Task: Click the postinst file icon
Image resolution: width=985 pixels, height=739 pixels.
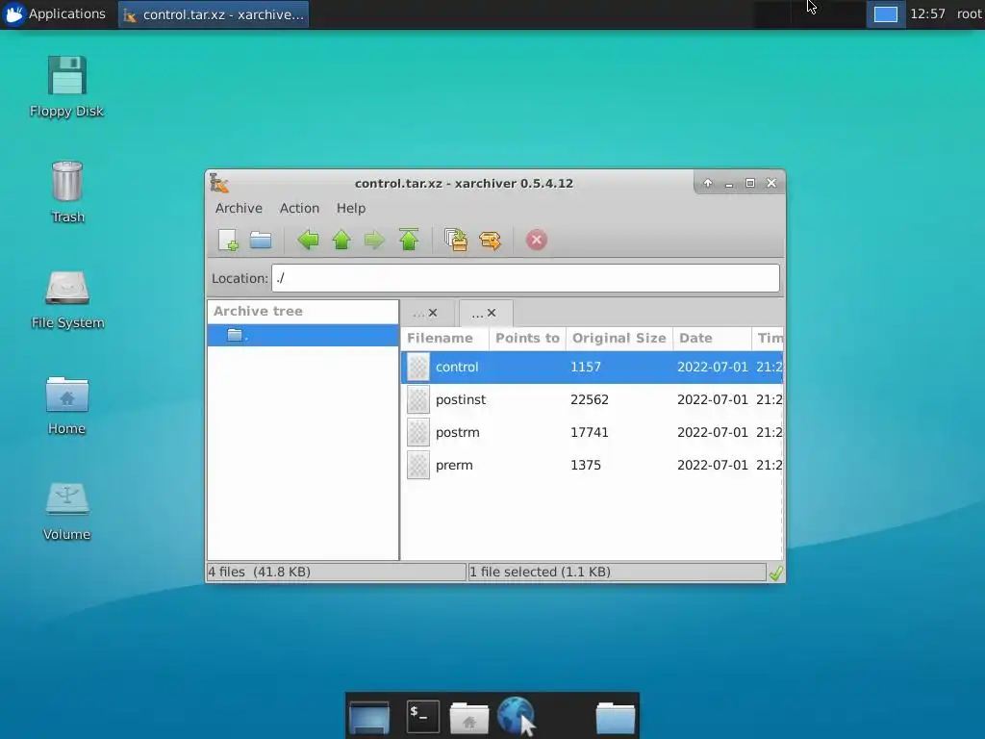Action: [418, 399]
